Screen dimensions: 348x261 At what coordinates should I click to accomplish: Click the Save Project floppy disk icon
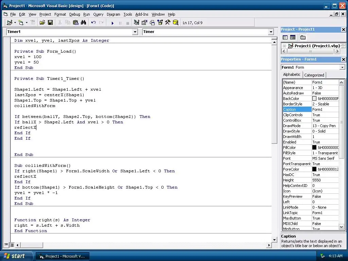coord(50,22)
